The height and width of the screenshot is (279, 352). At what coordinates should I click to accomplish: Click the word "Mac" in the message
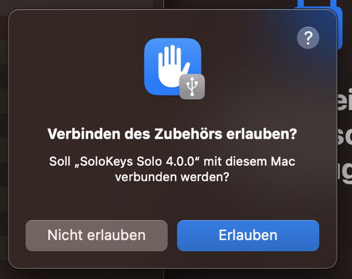pyautogui.click(x=283, y=162)
